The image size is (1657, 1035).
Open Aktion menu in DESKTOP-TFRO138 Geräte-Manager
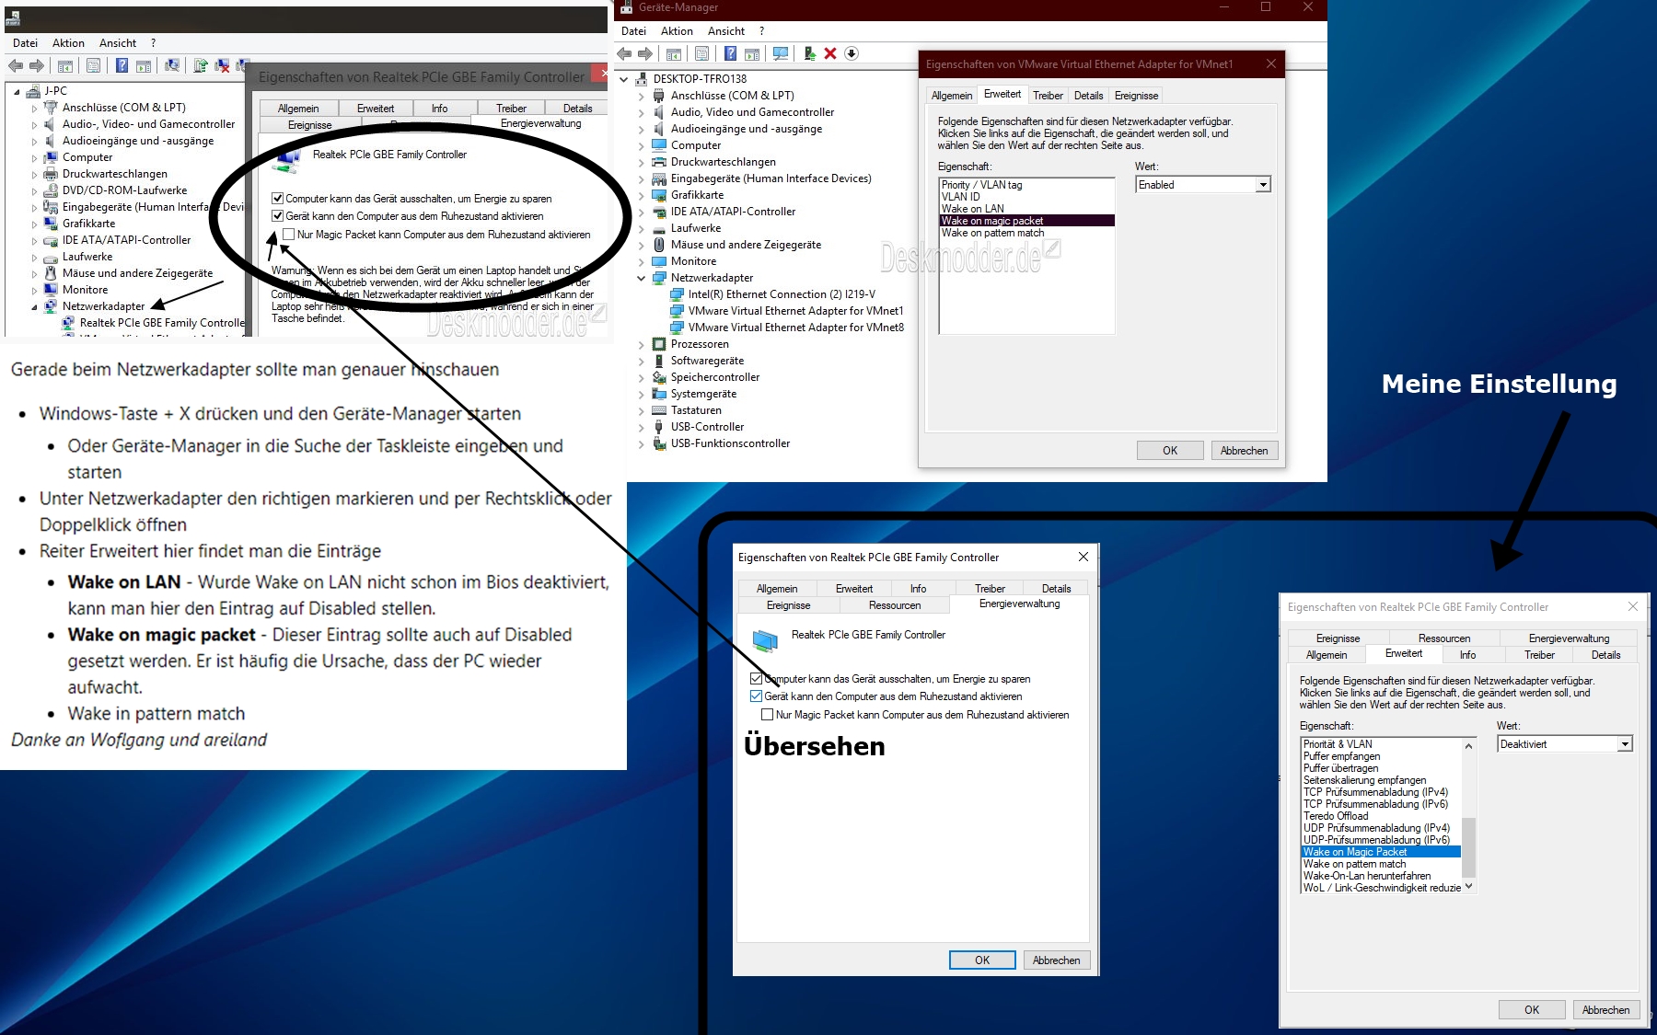pyautogui.click(x=677, y=31)
